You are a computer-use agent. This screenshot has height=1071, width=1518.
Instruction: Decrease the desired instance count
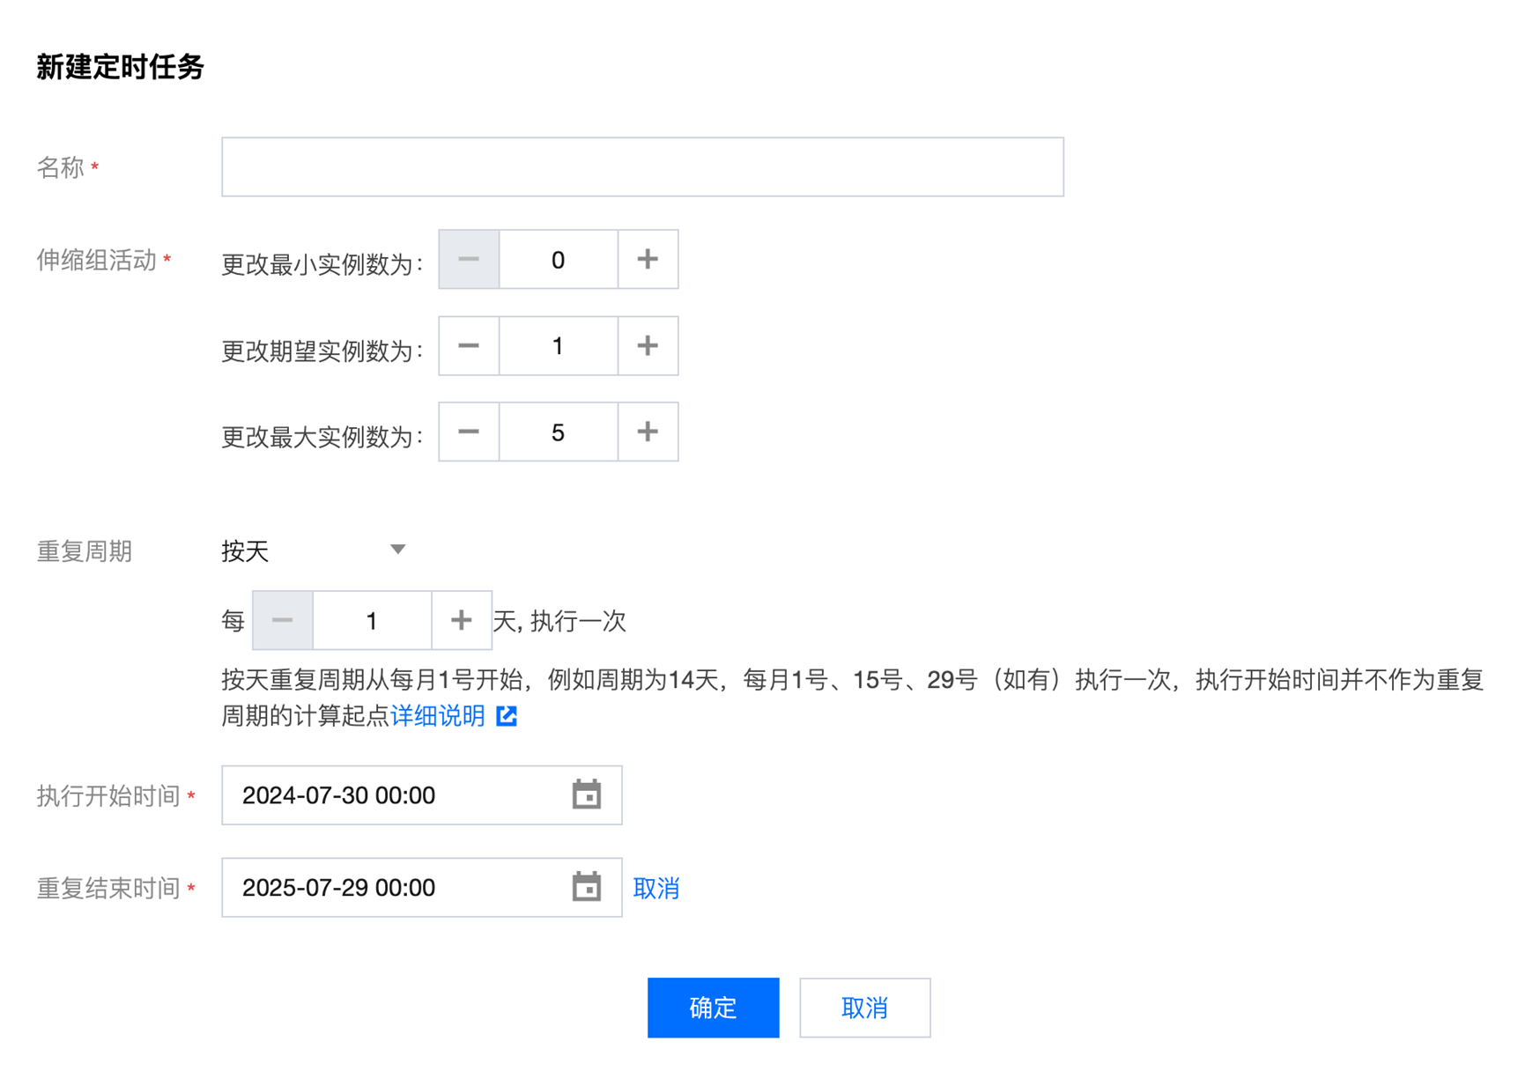(x=469, y=345)
